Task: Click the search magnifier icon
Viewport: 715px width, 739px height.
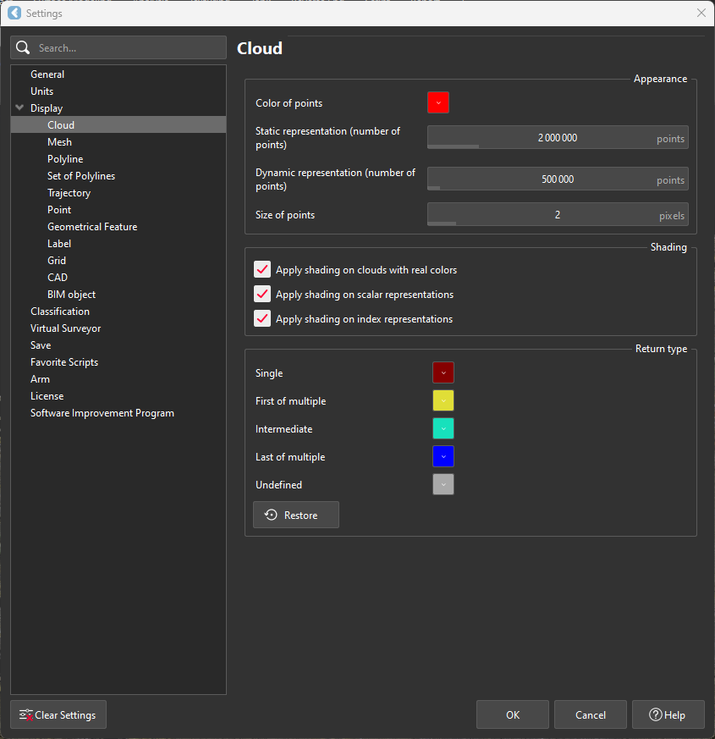Action: click(x=23, y=48)
